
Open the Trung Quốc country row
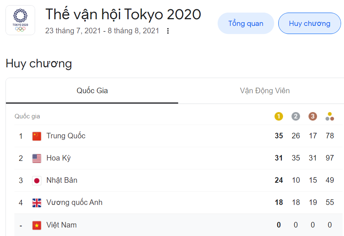(x=66, y=136)
